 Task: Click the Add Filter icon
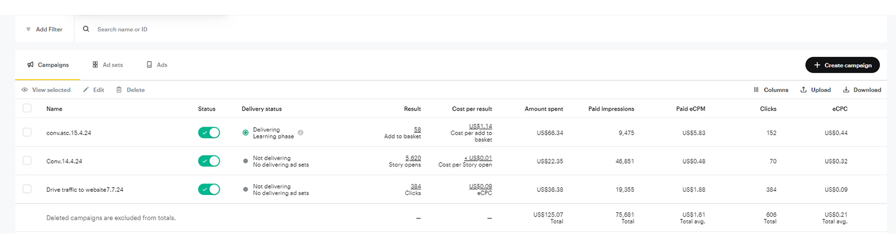[x=29, y=29]
